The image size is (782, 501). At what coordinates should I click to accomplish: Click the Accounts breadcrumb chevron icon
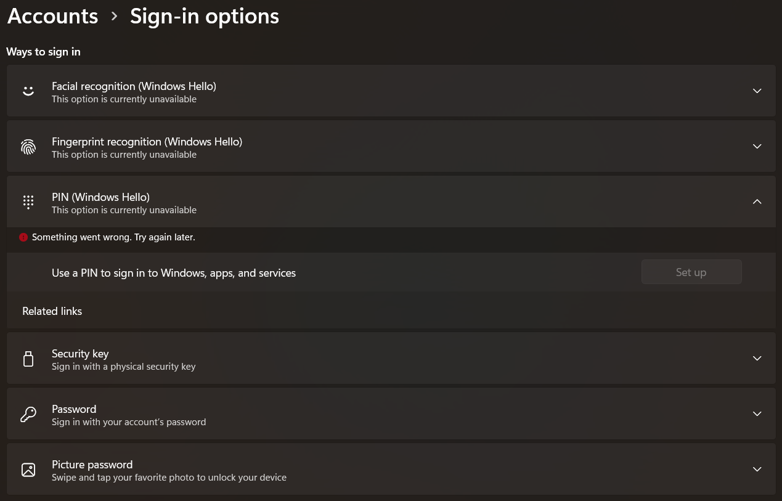(114, 17)
